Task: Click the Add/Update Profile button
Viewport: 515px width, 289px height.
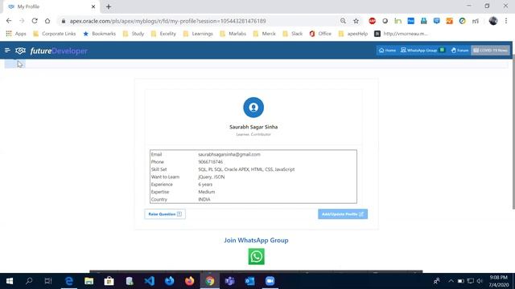Action: (343, 214)
